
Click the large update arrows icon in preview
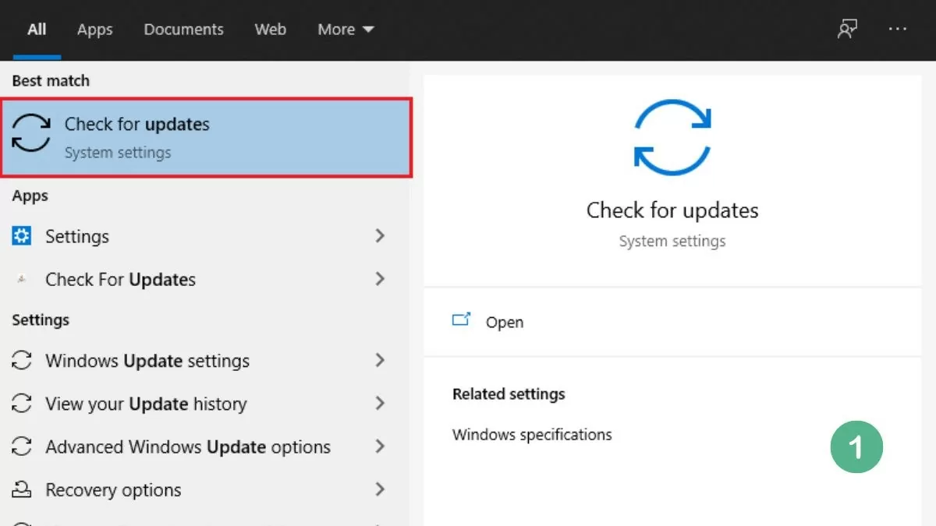click(x=672, y=137)
